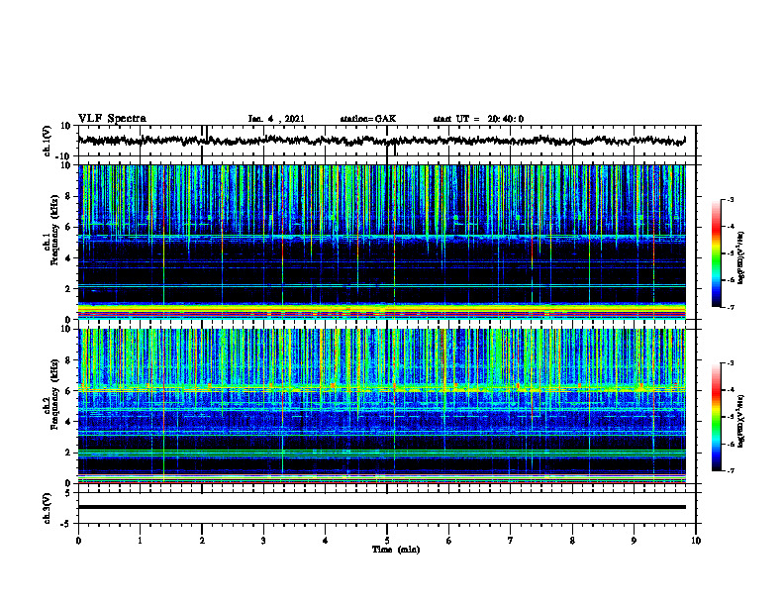The height and width of the screenshot is (606, 784).
Task: Click the "ch.1(V)" axis label
Action: [48, 141]
